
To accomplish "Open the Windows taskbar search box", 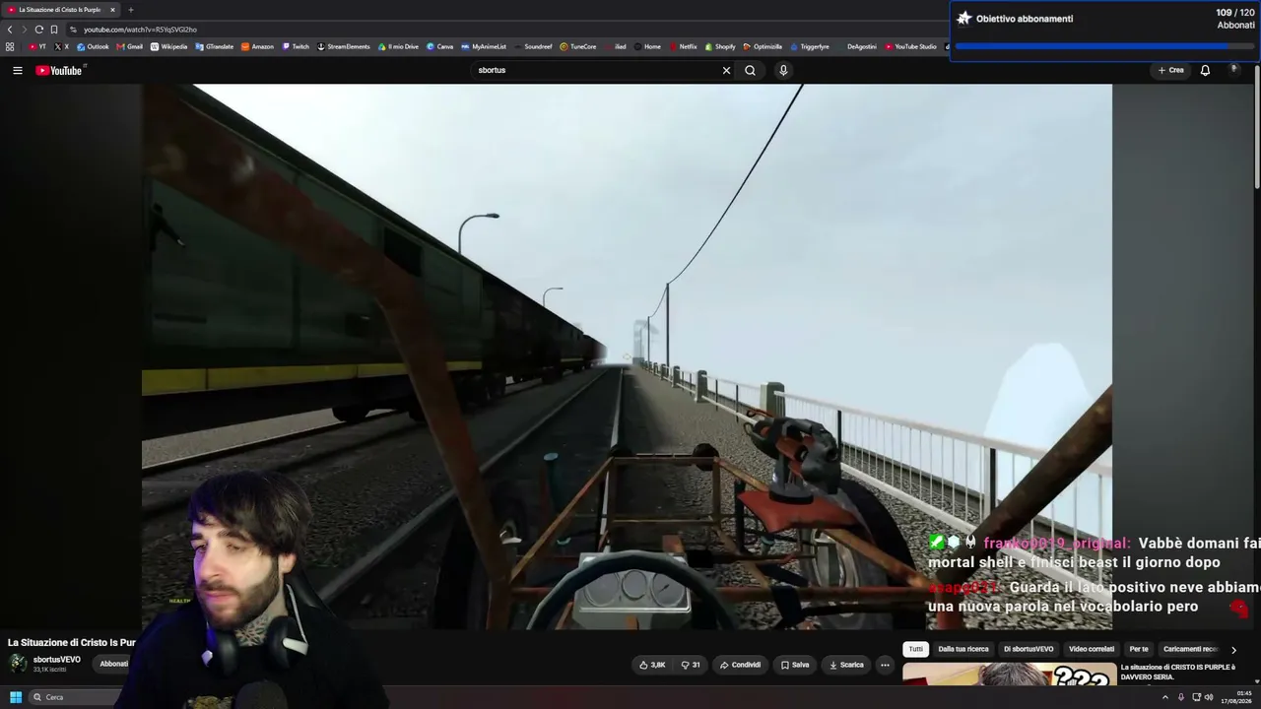I will [74, 697].
